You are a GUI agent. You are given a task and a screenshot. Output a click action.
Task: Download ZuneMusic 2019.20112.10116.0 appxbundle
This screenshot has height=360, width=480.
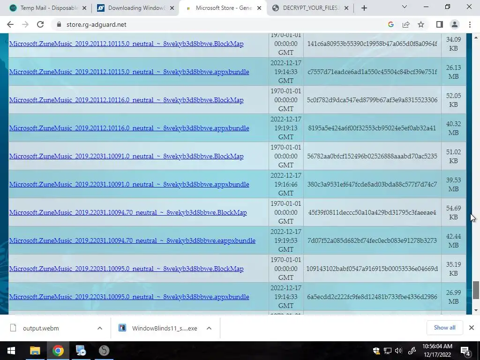click(129, 128)
